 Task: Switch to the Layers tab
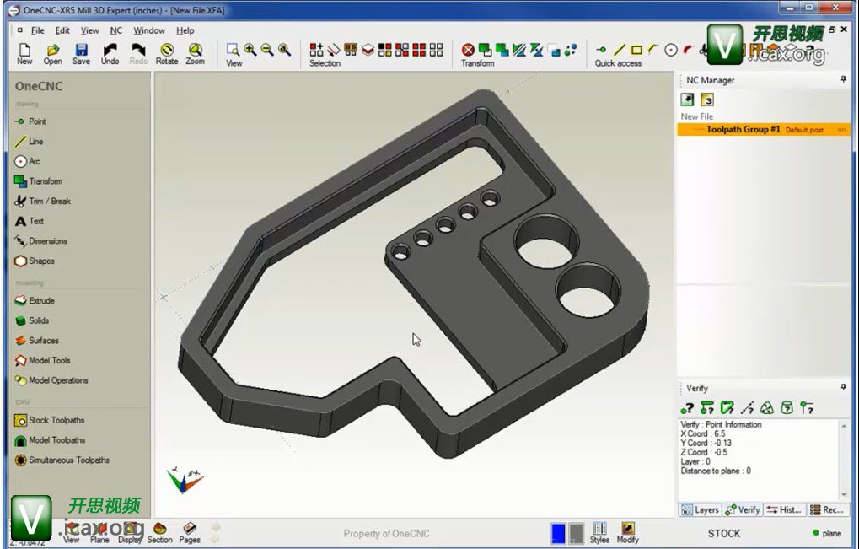click(700, 510)
